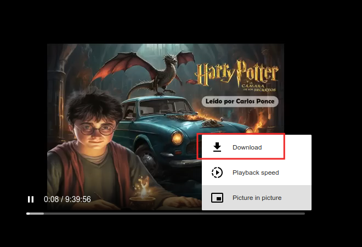Image resolution: width=362 pixels, height=247 pixels.
Task: Click the Playback speed circular icon
Action: [217, 173]
